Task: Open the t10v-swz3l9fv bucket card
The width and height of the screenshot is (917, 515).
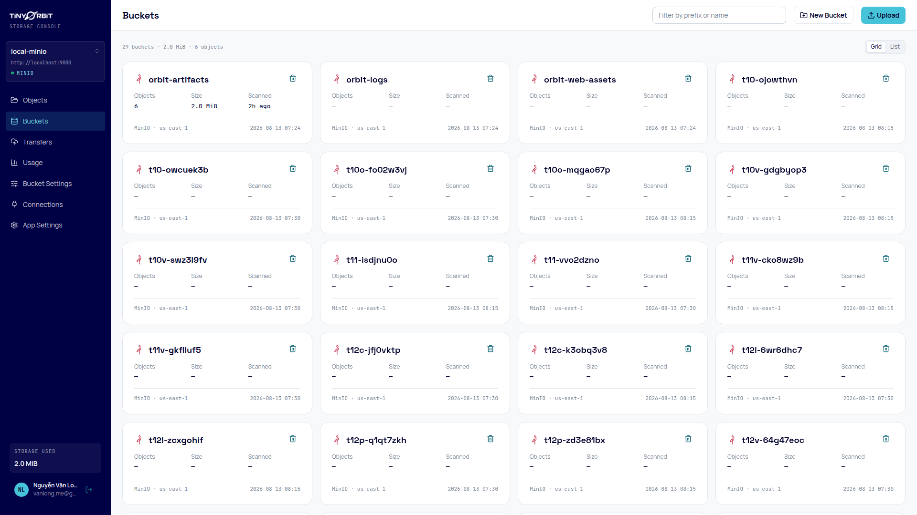Action: point(217,283)
